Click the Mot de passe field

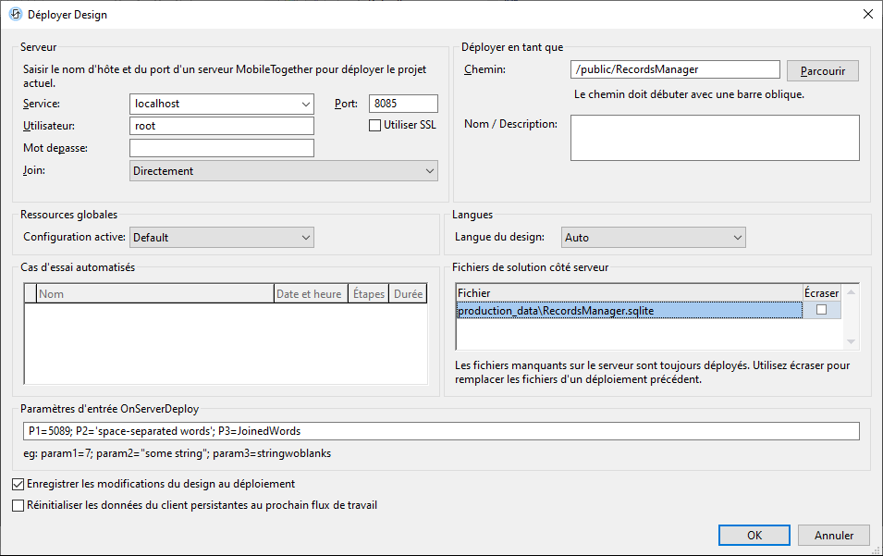click(222, 148)
